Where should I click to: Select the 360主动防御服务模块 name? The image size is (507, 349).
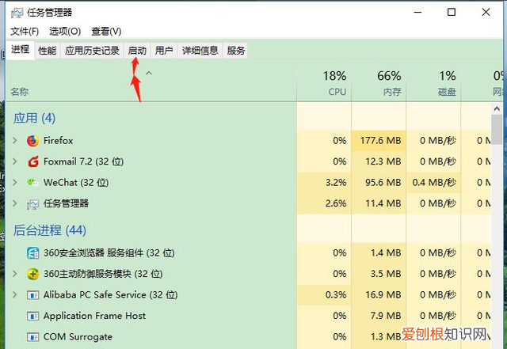pos(103,274)
